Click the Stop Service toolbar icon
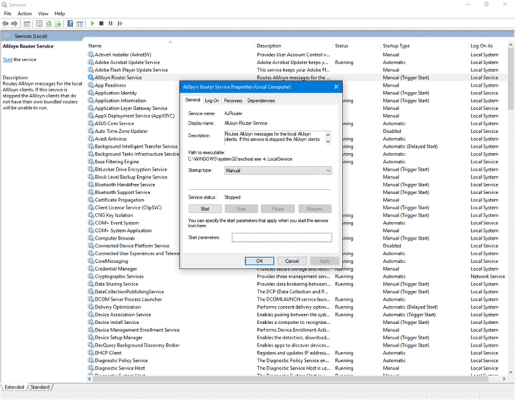Image resolution: width=515 pixels, height=400 pixels. click(x=101, y=23)
